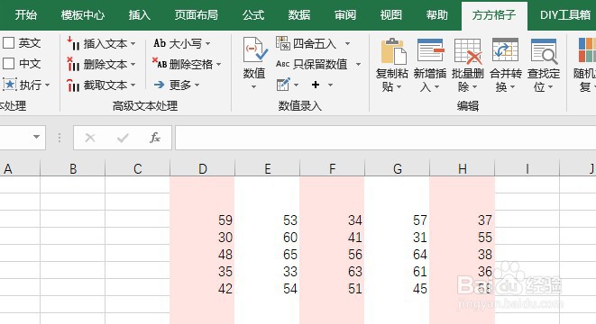Open the 删除文本 delete text tool
The image size is (596, 324).
(x=101, y=64)
